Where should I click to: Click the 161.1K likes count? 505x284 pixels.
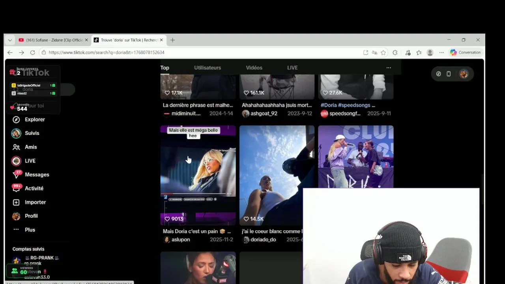257,93
